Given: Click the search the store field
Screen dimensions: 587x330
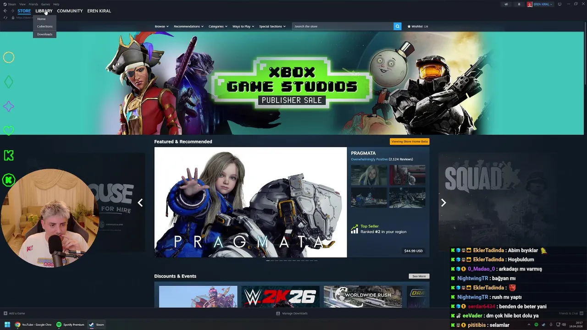Looking at the screenshot, I should (343, 26).
